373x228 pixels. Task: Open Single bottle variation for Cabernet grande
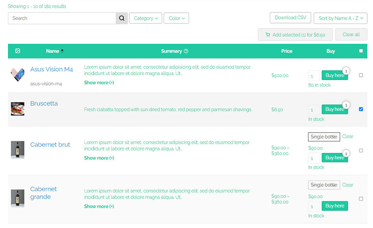324,185
